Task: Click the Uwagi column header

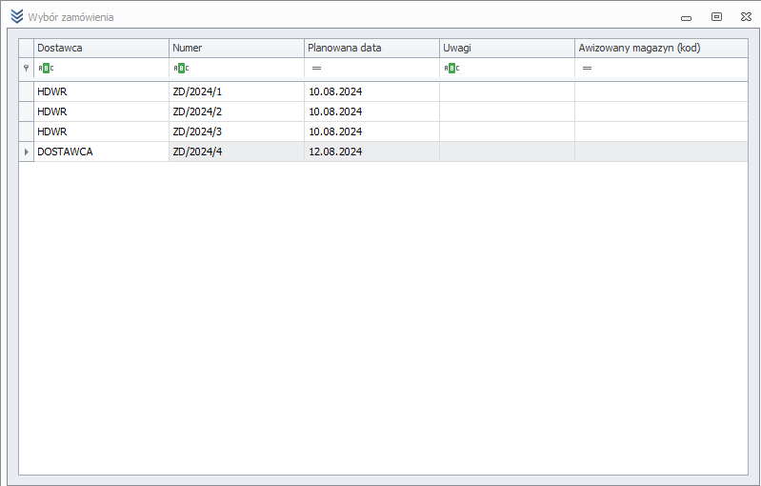Action: tap(507, 48)
